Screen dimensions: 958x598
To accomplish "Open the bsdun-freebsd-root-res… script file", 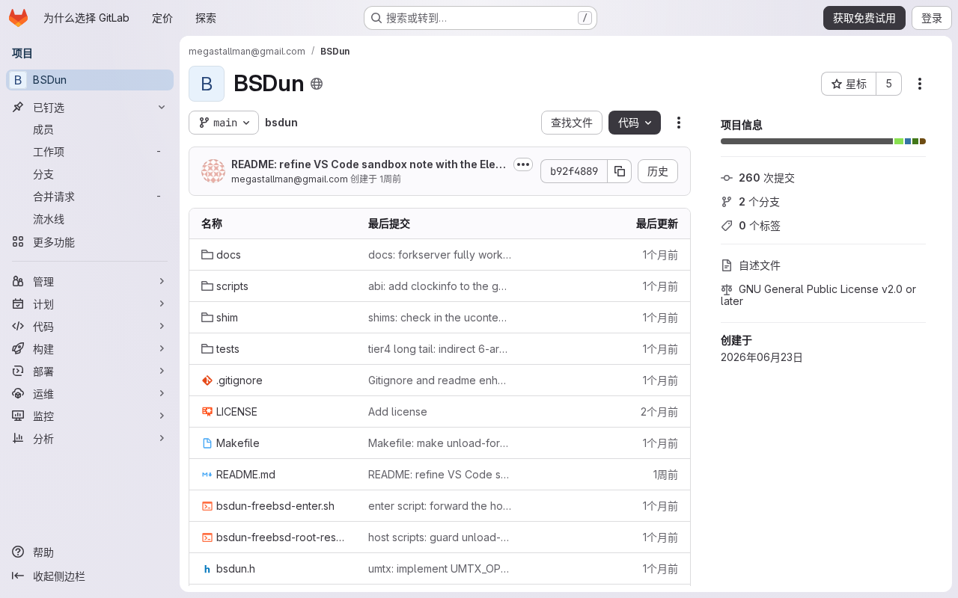I will pyautogui.click(x=281, y=537).
